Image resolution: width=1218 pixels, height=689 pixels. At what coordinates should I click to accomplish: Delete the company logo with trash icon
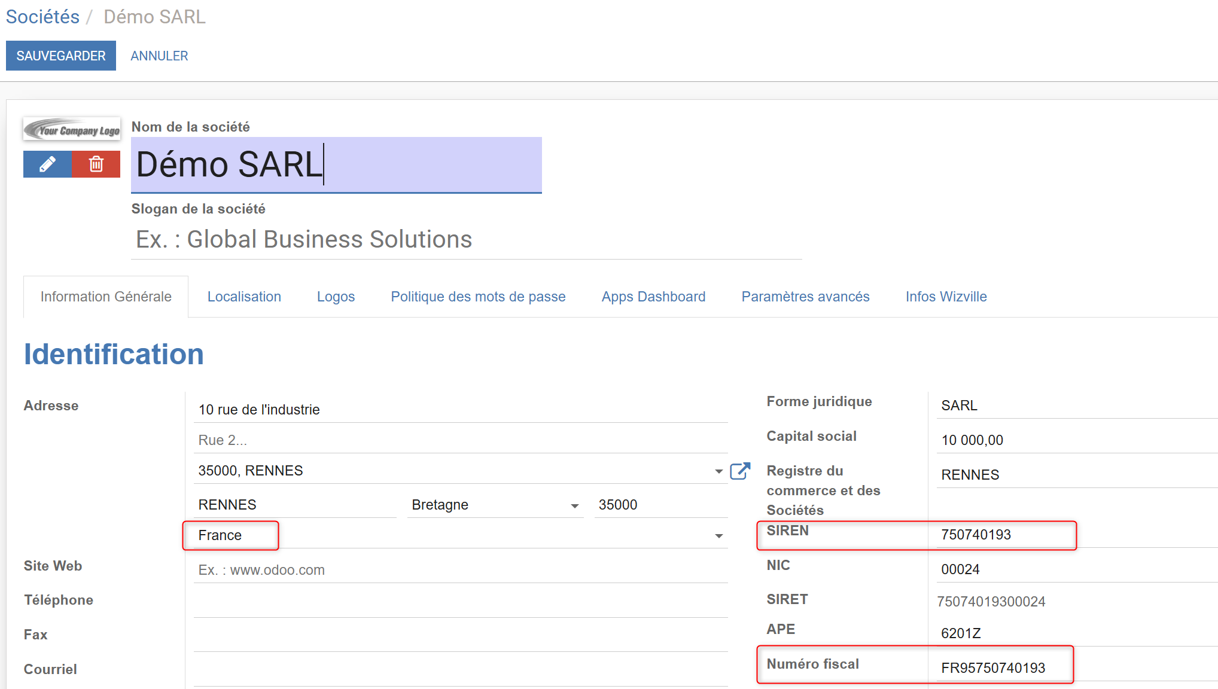click(x=96, y=164)
